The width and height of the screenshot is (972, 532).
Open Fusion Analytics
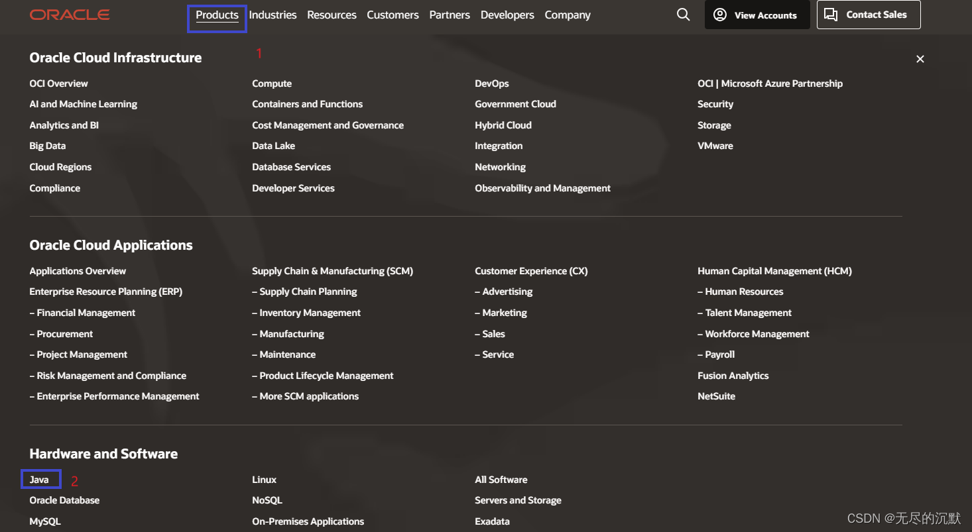733,376
